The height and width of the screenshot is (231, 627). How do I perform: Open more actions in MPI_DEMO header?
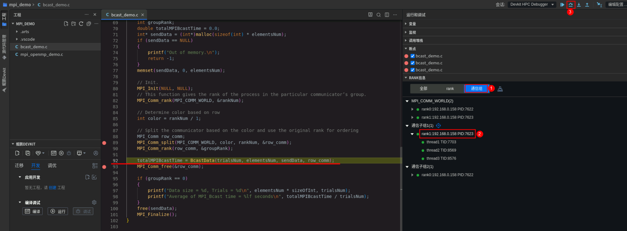pos(96,24)
